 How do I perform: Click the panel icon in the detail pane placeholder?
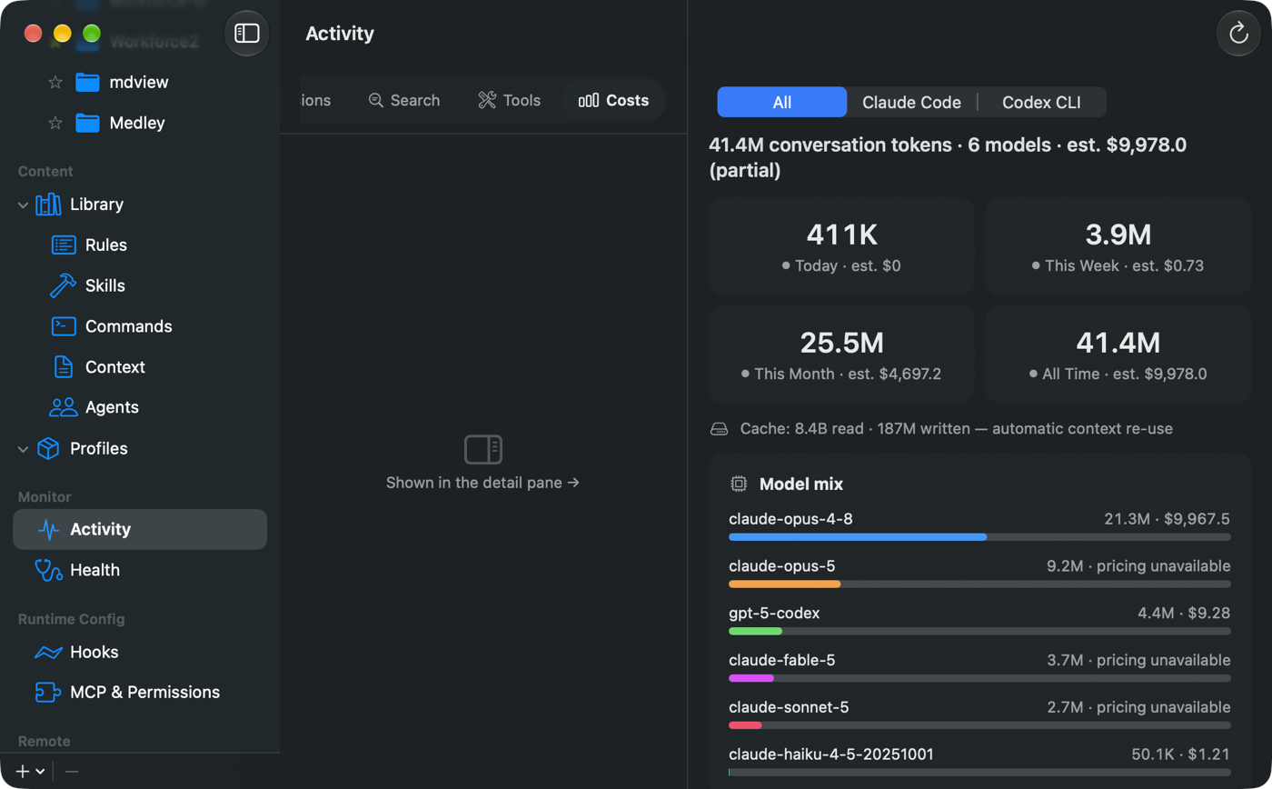coord(483,449)
